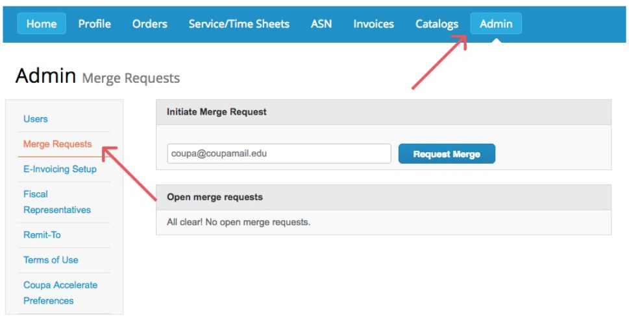
Task: Navigate to the Invoices tab
Action: coord(373,24)
